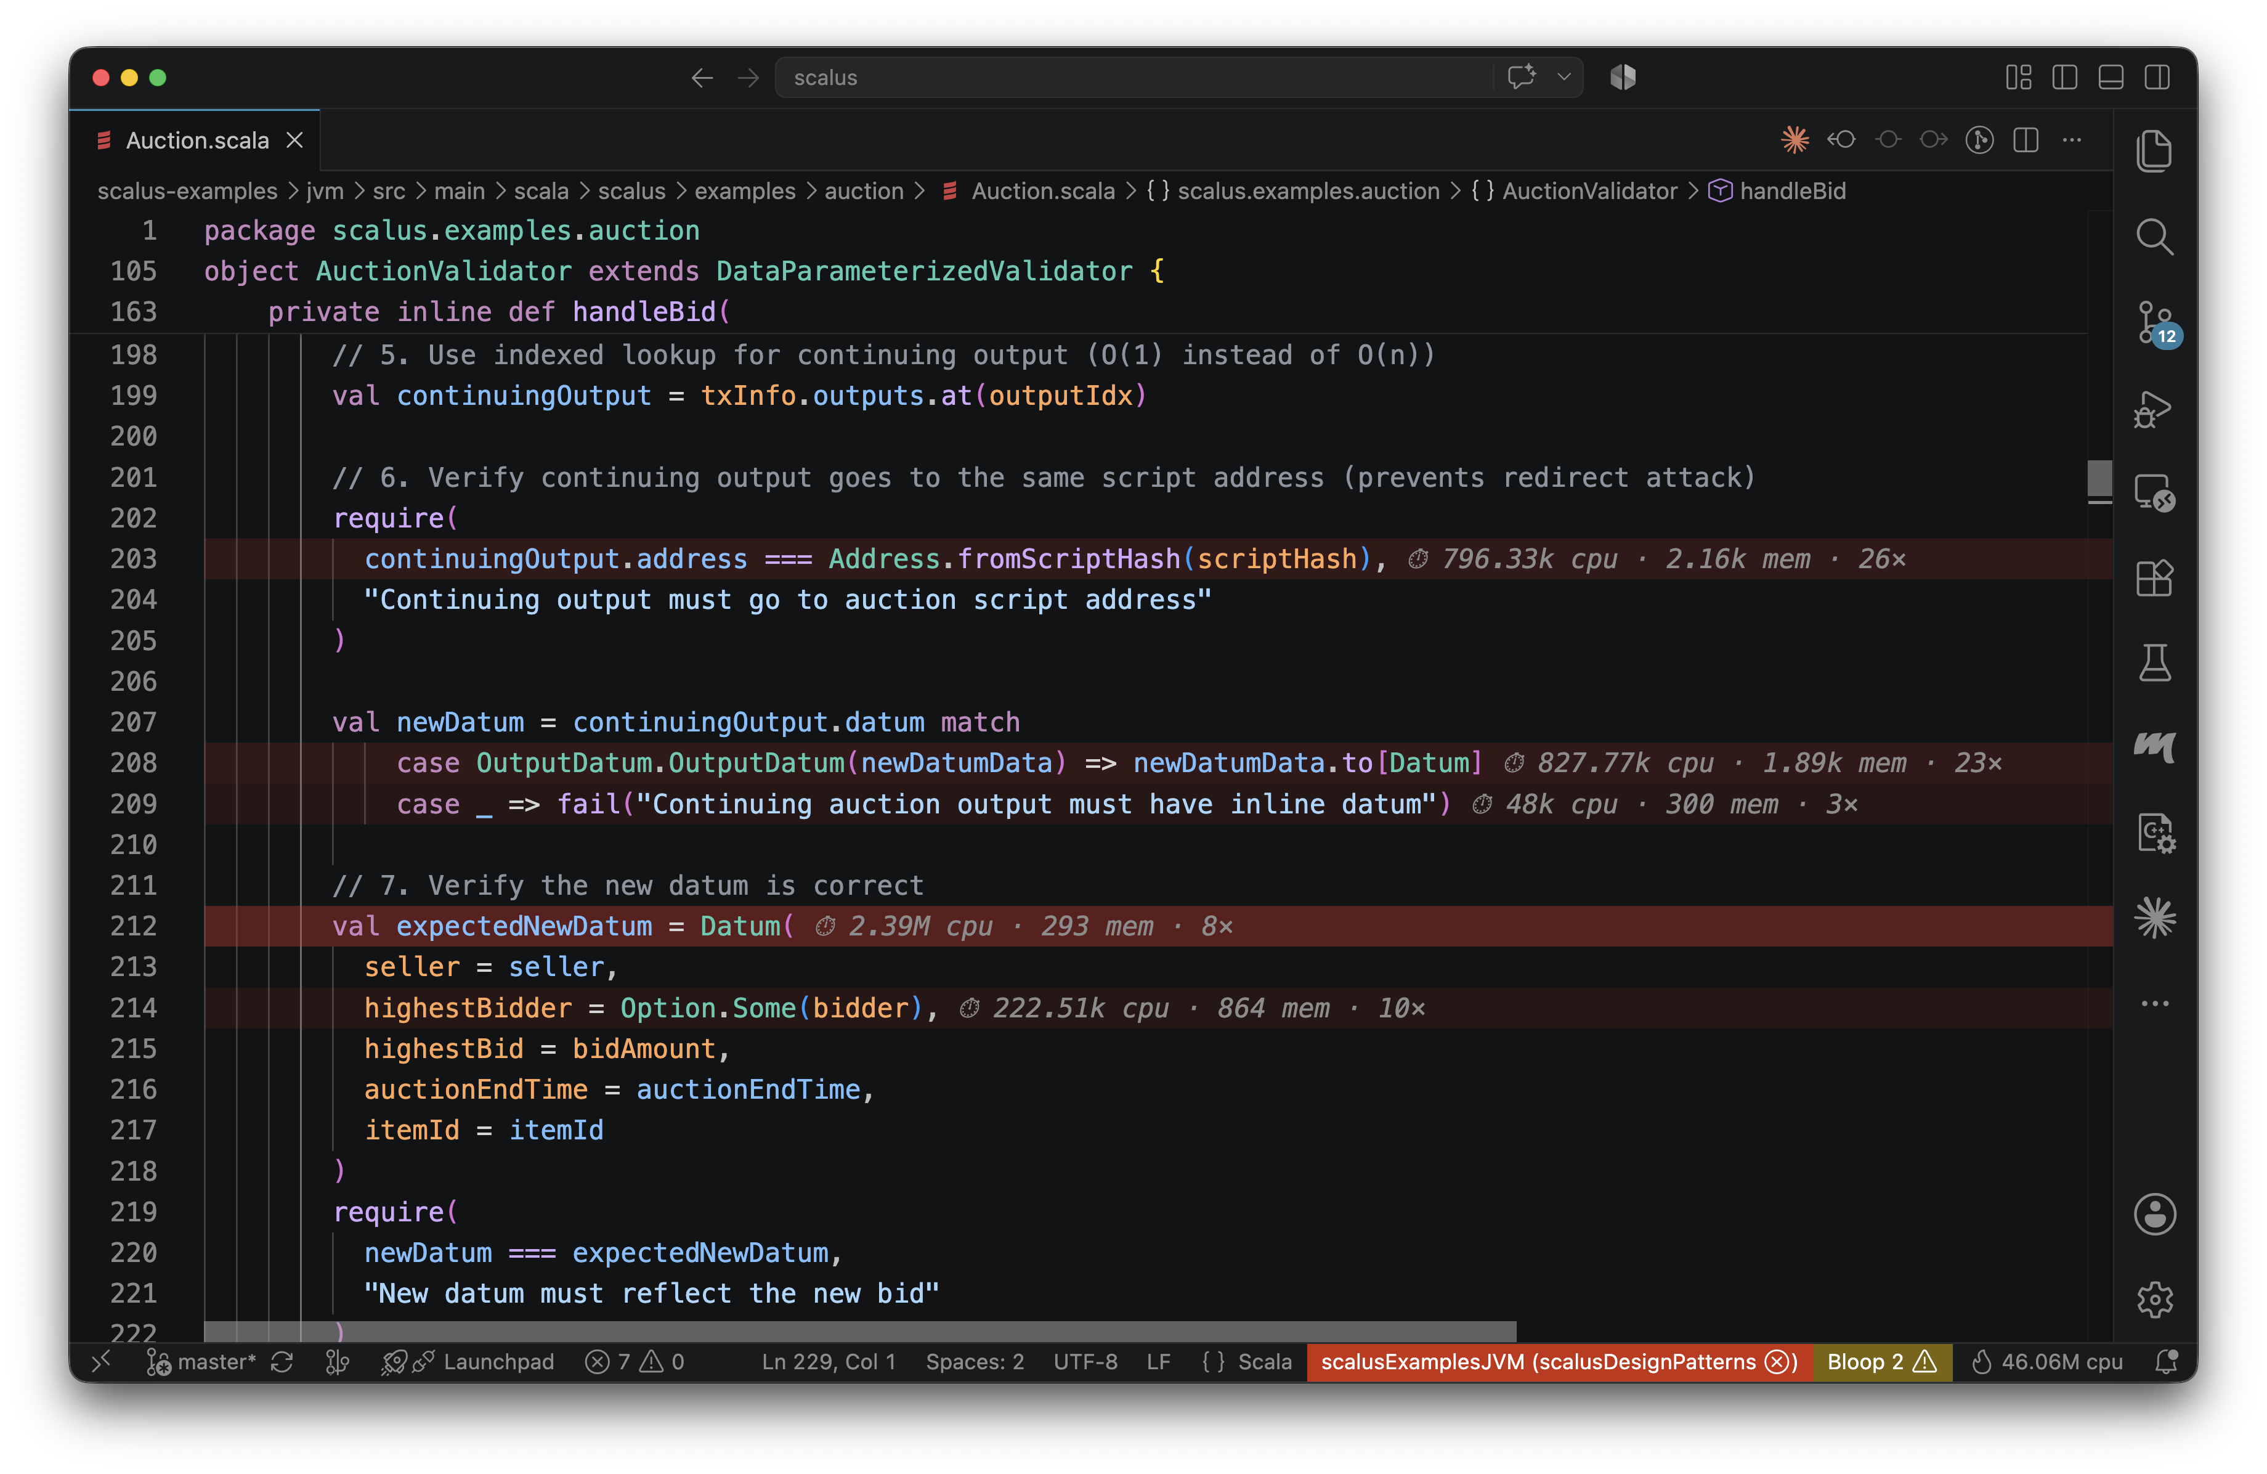Click main breadcrumb segment
Screen dimensions: 2267x1474
[459, 190]
